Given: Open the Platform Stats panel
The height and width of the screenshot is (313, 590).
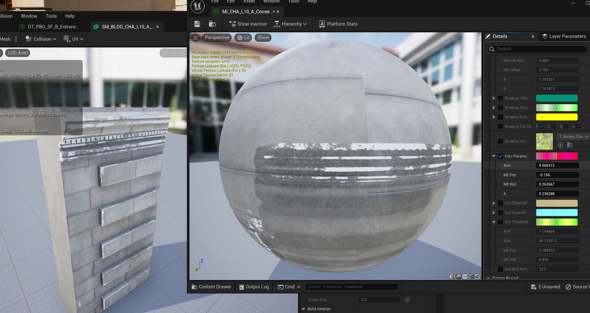Looking at the screenshot, I should [338, 24].
